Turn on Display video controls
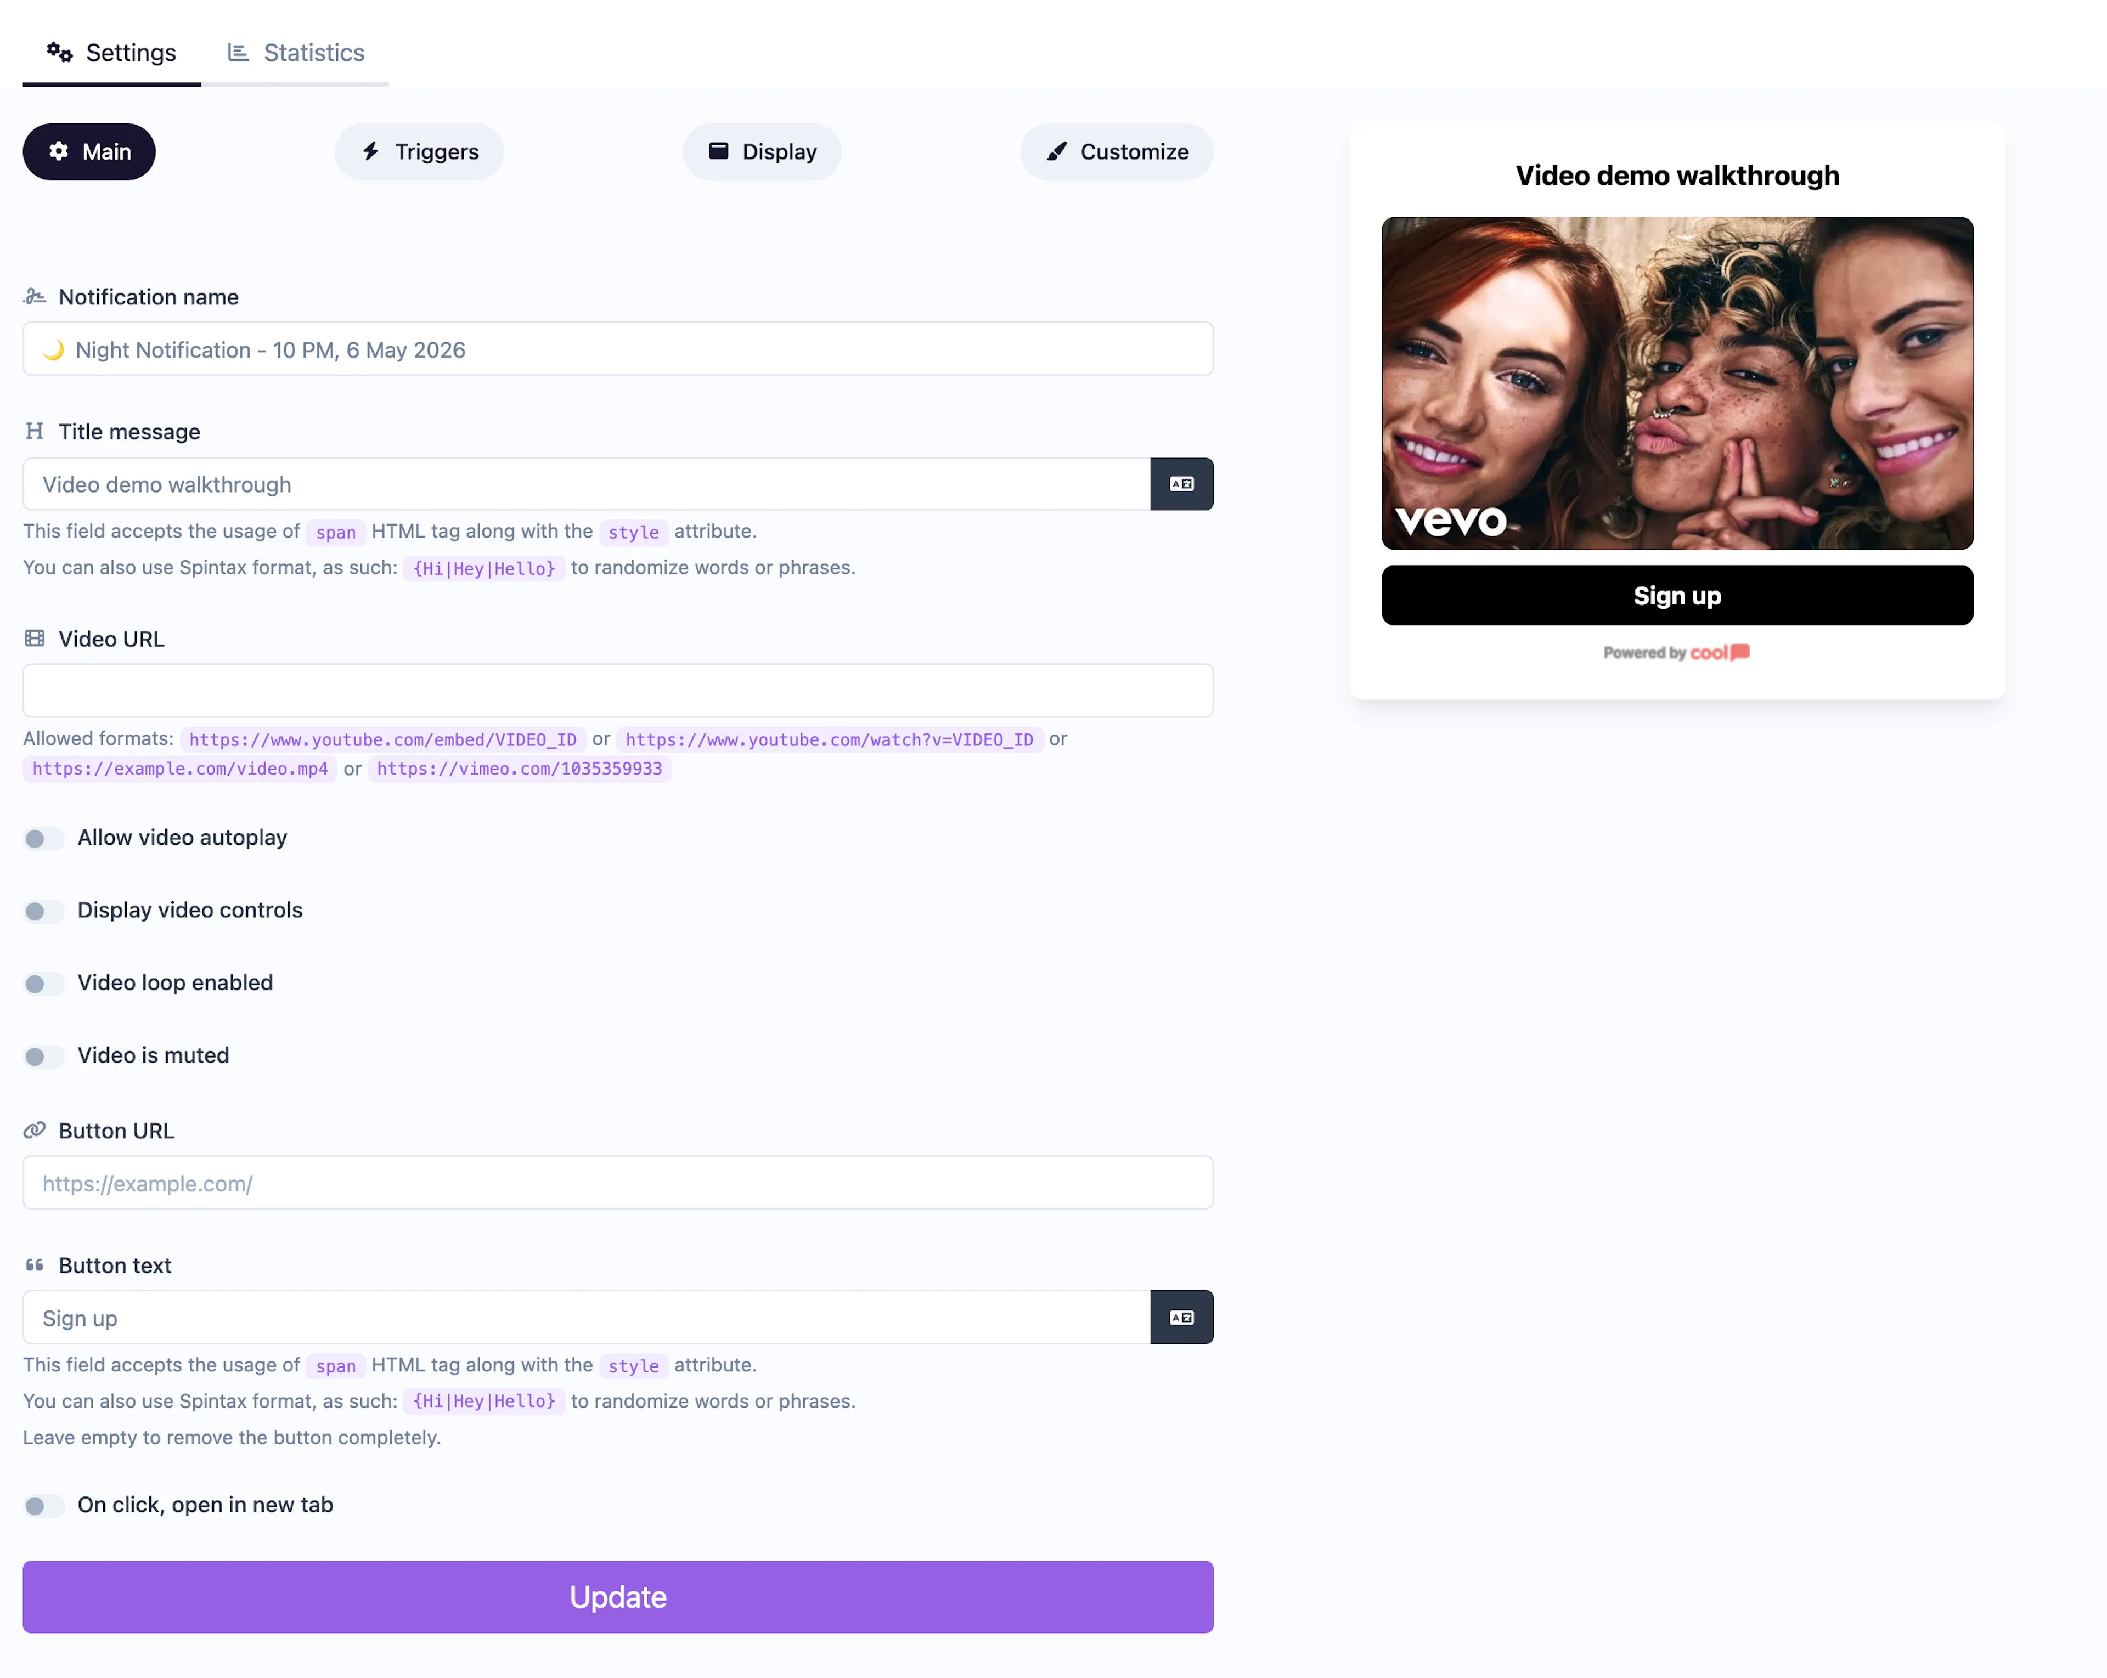This screenshot has height=1678, width=2107. [43, 911]
